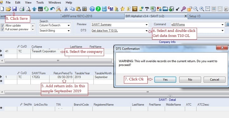Click the return info grid horizontal scrollbar

pyautogui.click(x=147, y=92)
